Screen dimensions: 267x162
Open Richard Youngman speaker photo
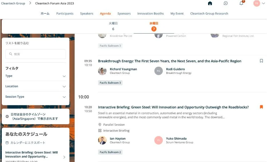(x=102, y=71)
